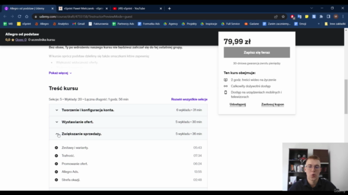
Task: Open the browser home page
Action: [x=27, y=17]
